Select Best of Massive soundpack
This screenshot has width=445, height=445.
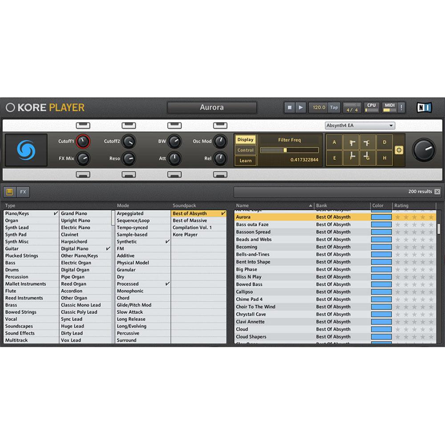tap(190, 221)
